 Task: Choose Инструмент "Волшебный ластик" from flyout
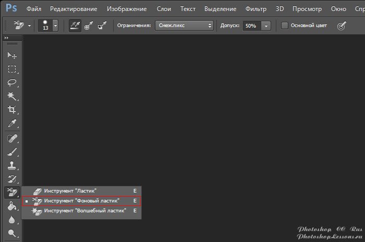pos(85,211)
